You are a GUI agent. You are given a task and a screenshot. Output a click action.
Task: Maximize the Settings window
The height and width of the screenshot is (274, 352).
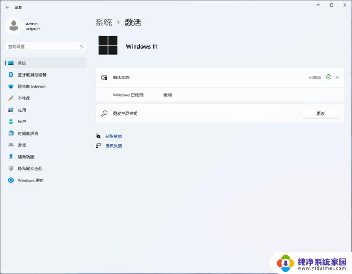point(331,5)
